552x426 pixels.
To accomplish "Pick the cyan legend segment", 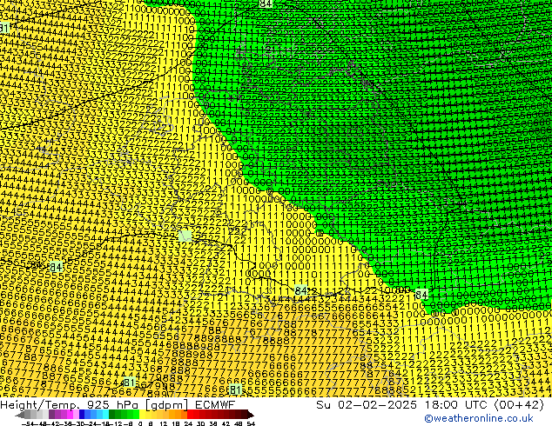I will (106, 415).
